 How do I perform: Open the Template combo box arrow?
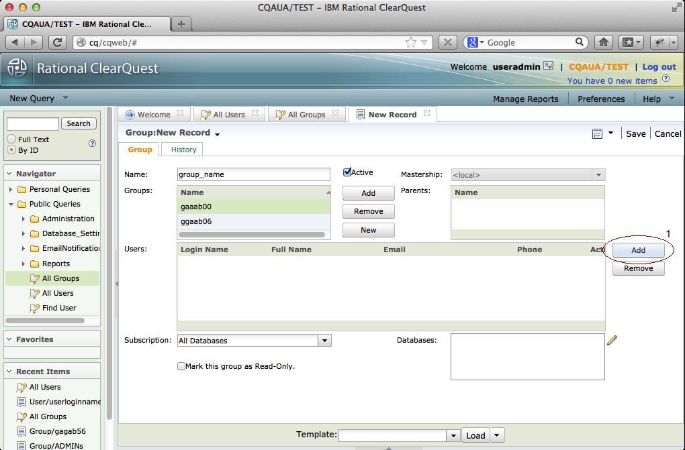click(453, 436)
